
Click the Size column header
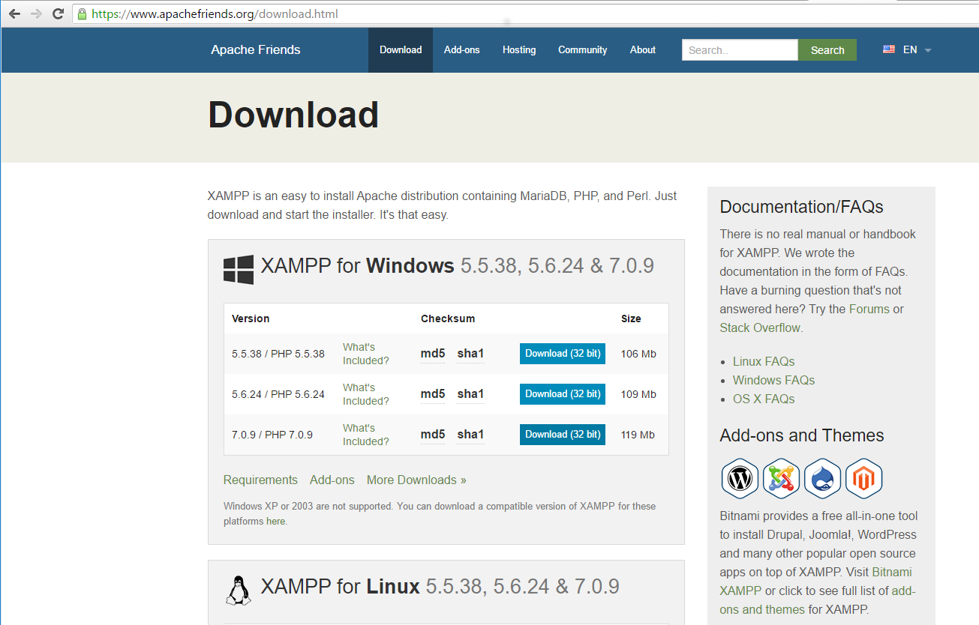(631, 318)
